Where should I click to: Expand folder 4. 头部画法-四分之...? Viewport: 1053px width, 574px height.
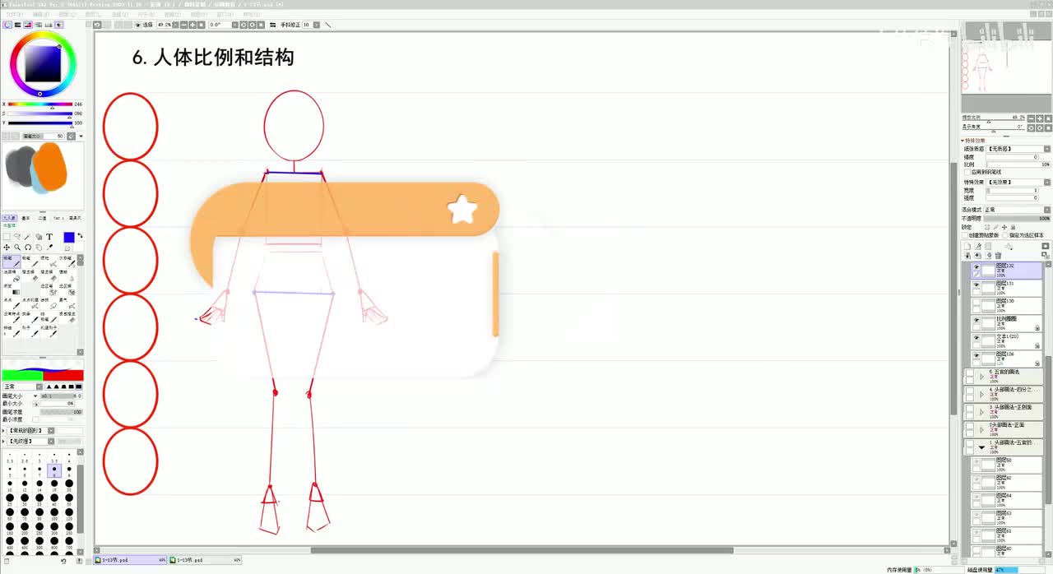[x=981, y=394]
